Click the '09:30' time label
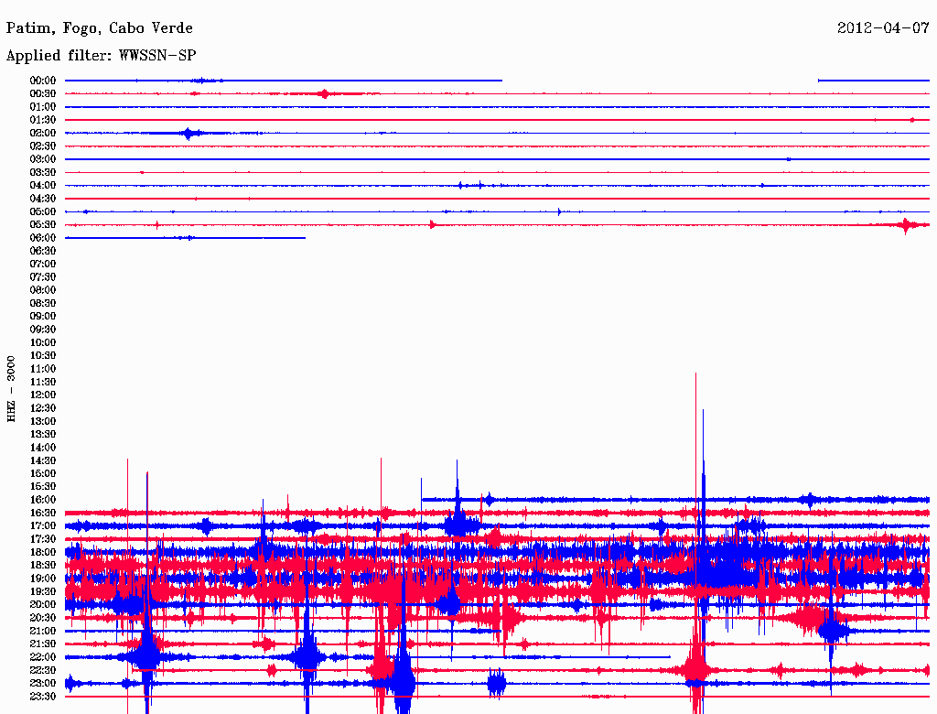 (43, 330)
